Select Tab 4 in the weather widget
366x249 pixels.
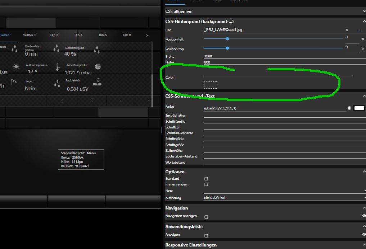[x=78, y=35]
